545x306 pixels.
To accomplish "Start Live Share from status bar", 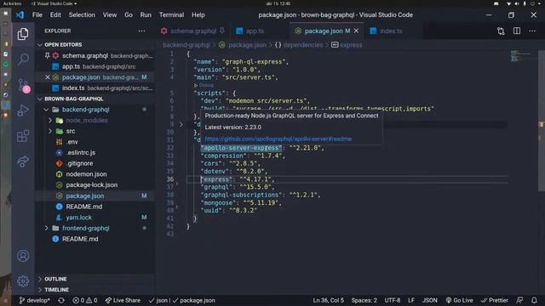I will pos(123,300).
